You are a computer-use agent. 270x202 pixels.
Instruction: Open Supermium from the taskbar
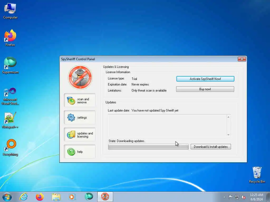point(89,197)
